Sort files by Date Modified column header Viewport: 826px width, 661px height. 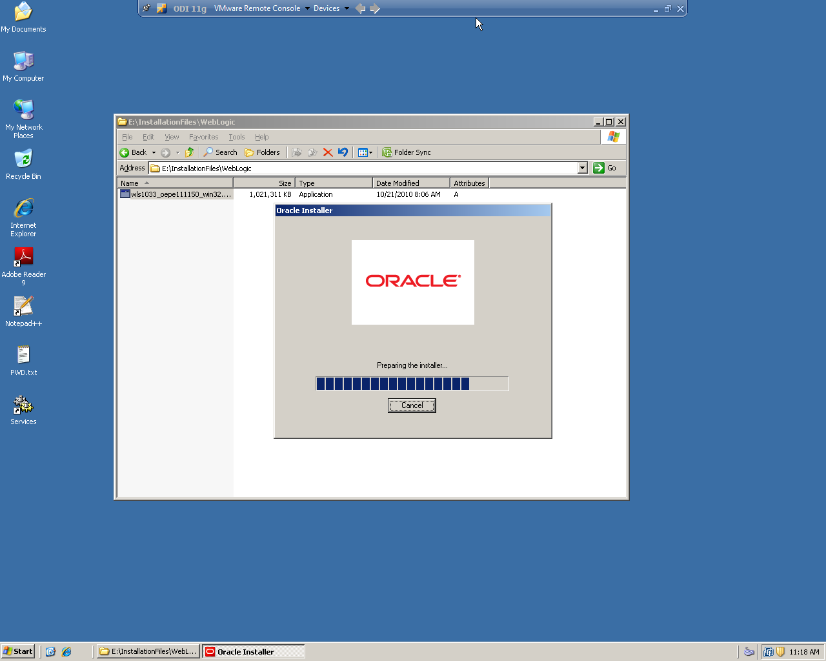click(411, 183)
